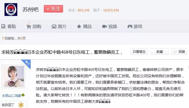Image resolution: width=189 pixels, height=108 pixels.
Task: Click the 看贴 document icon
Action: 3,26
